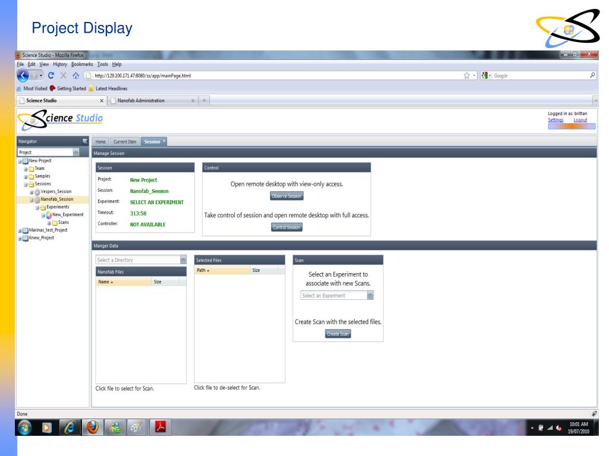Open the File menu
The height and width of the screenshot is (456, 609).
[x=20, y=64]
